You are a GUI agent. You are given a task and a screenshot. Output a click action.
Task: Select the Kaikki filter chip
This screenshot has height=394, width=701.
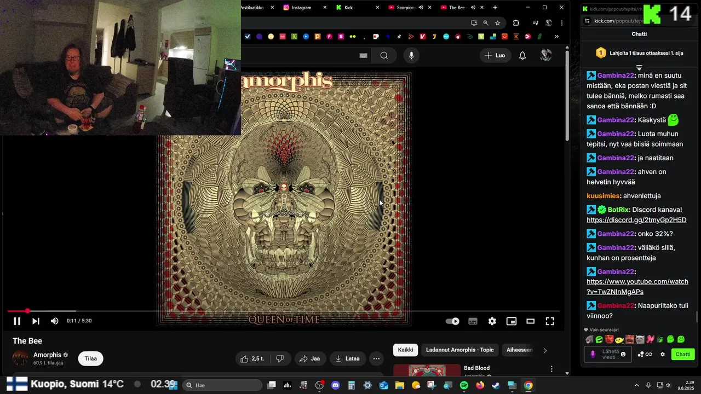pos(406,350)
